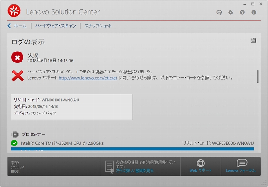The height and width of the screenshot is (187, 268).
Task: Click the シリアル: label in footer
Action: [18, 167]
